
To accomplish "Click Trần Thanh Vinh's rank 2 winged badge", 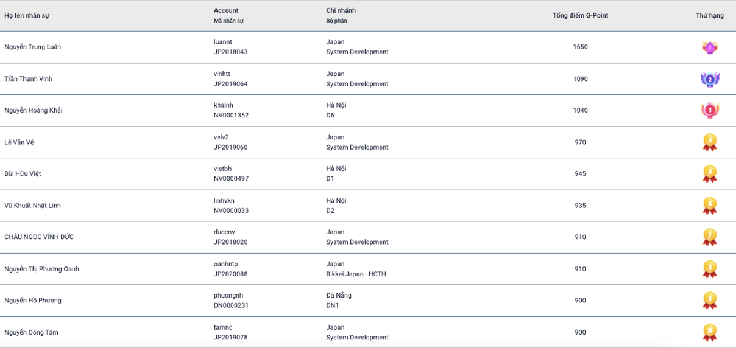I will pos(710,79).
